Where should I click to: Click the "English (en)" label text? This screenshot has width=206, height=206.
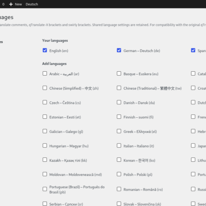59,51
